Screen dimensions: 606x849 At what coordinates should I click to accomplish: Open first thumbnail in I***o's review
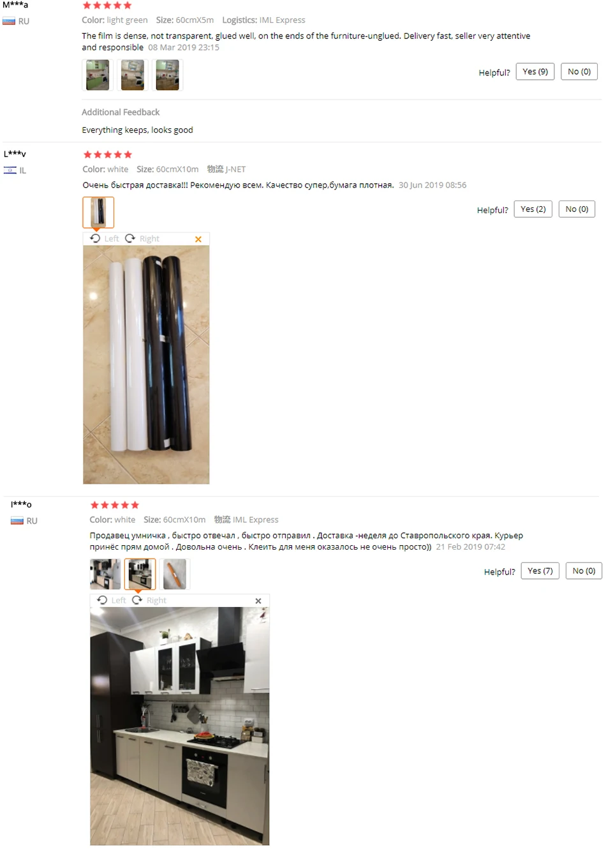click(x=105, y=574)
